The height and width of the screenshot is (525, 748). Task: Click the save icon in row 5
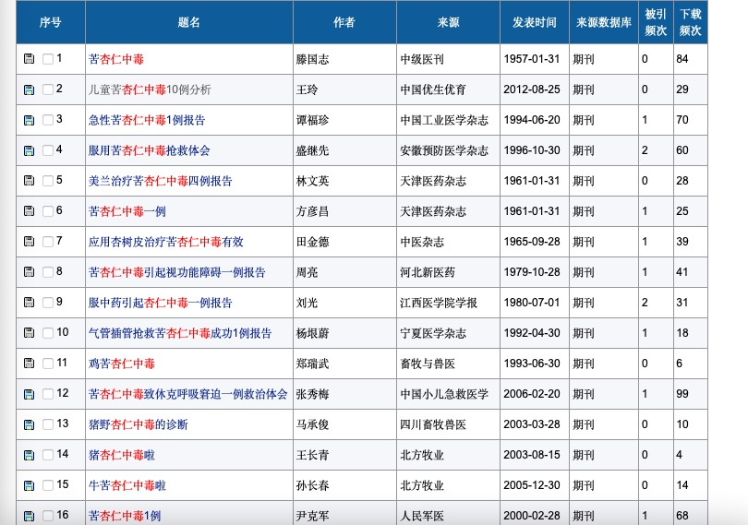(30, 180)
